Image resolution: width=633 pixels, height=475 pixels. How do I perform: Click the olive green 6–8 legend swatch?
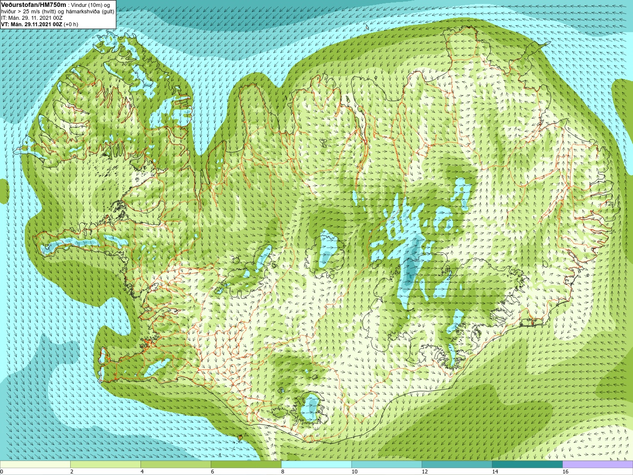[x=246, y=465]
